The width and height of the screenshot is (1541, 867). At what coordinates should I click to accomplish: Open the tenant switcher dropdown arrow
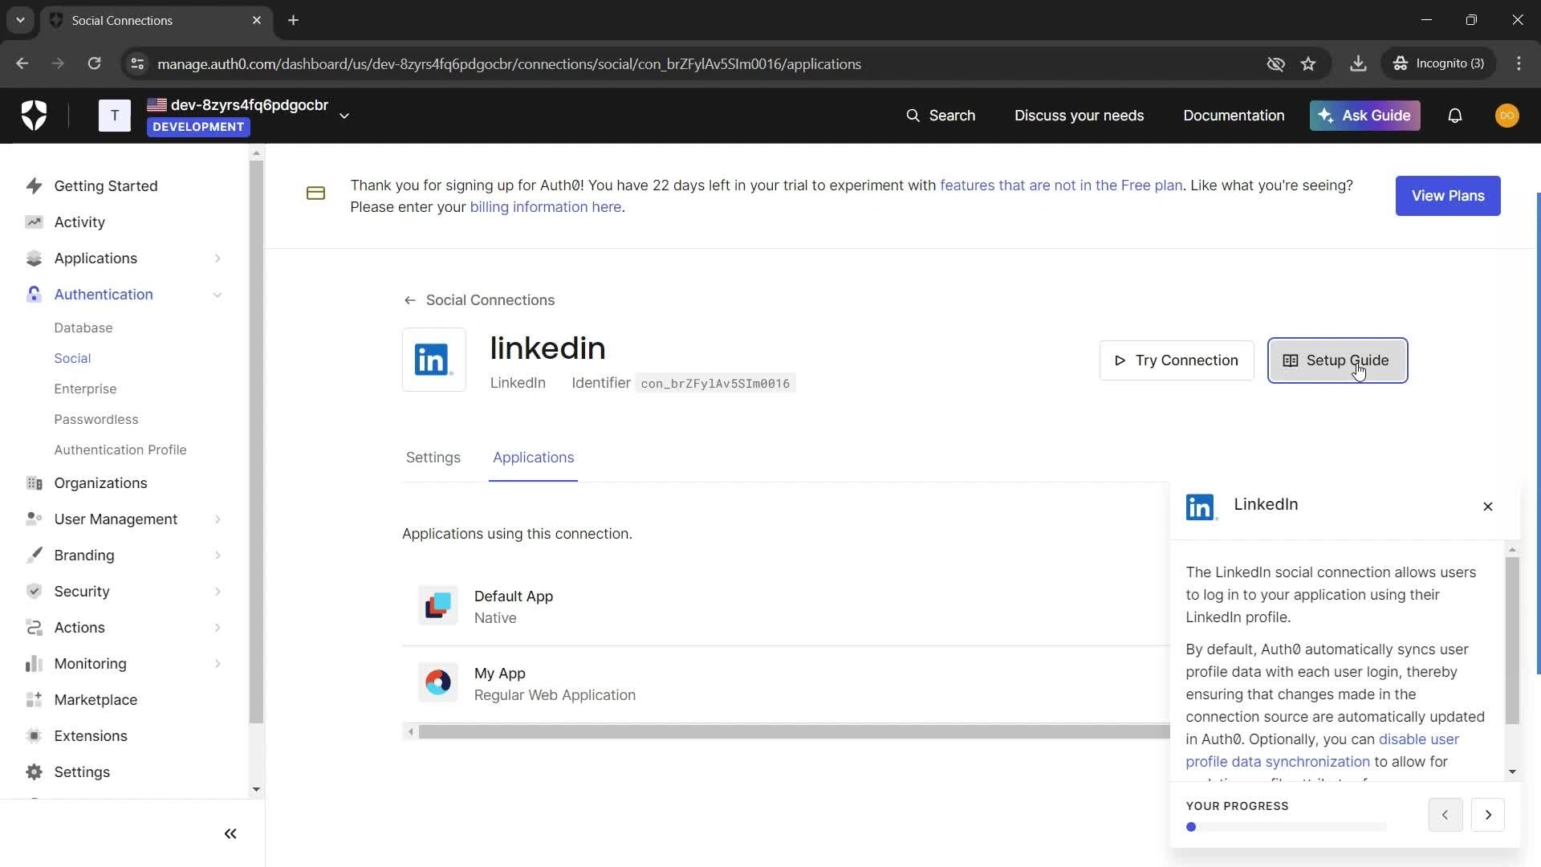point(344,116)
